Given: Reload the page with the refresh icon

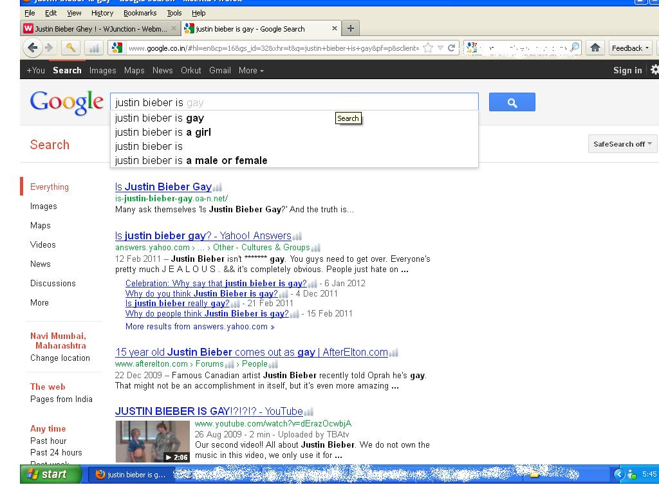Looking at the screenshot, I should [x=452, y=48].
